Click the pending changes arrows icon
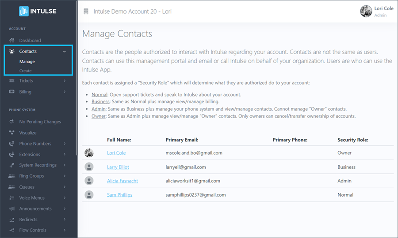This screenshot has width=398, height=238. pos(11,121)
